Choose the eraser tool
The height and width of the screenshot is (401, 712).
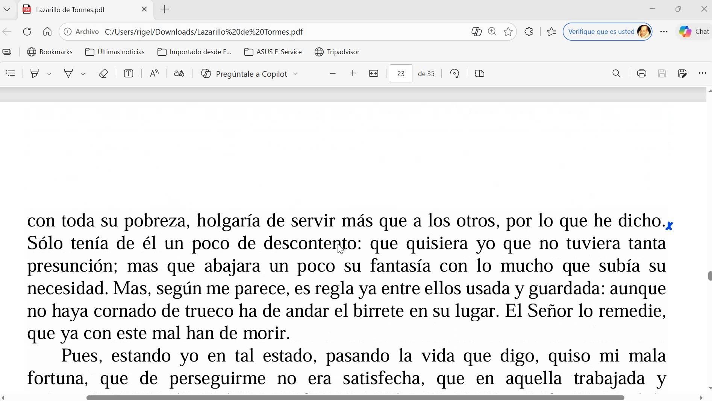(x=103, y=73)
